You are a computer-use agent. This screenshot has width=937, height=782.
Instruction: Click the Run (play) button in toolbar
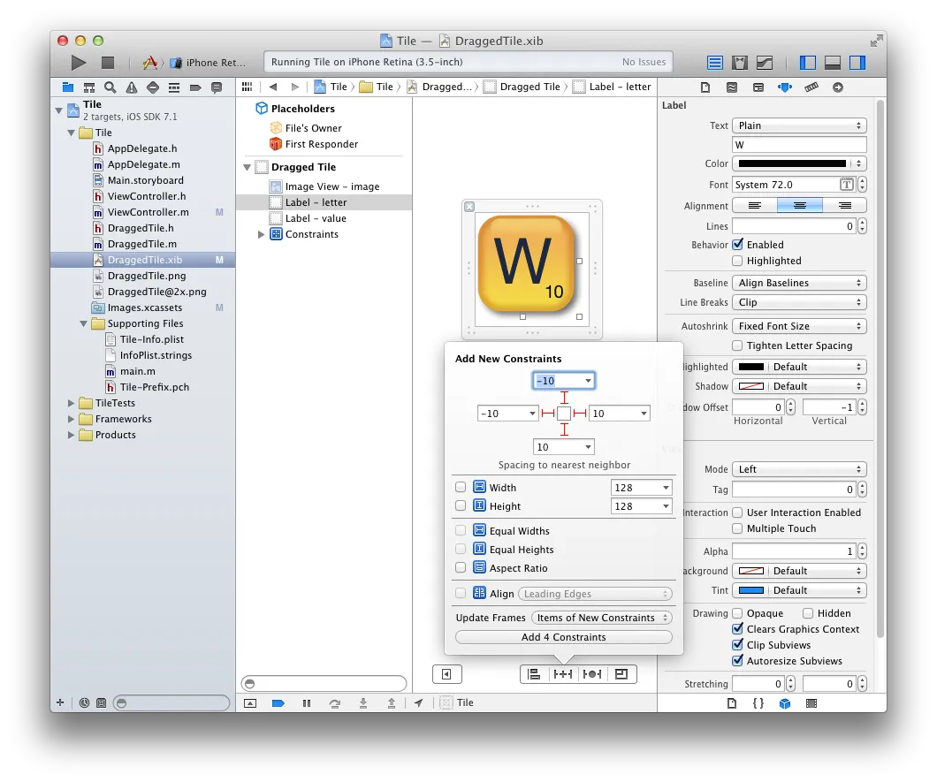pyautogui.click(x=79, y=63)
